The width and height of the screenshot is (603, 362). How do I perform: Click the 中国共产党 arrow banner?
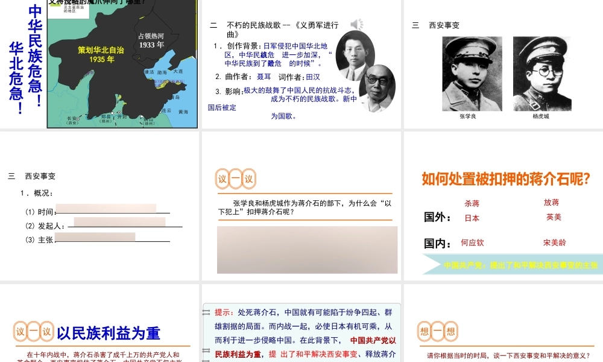(x=513, y=265)
